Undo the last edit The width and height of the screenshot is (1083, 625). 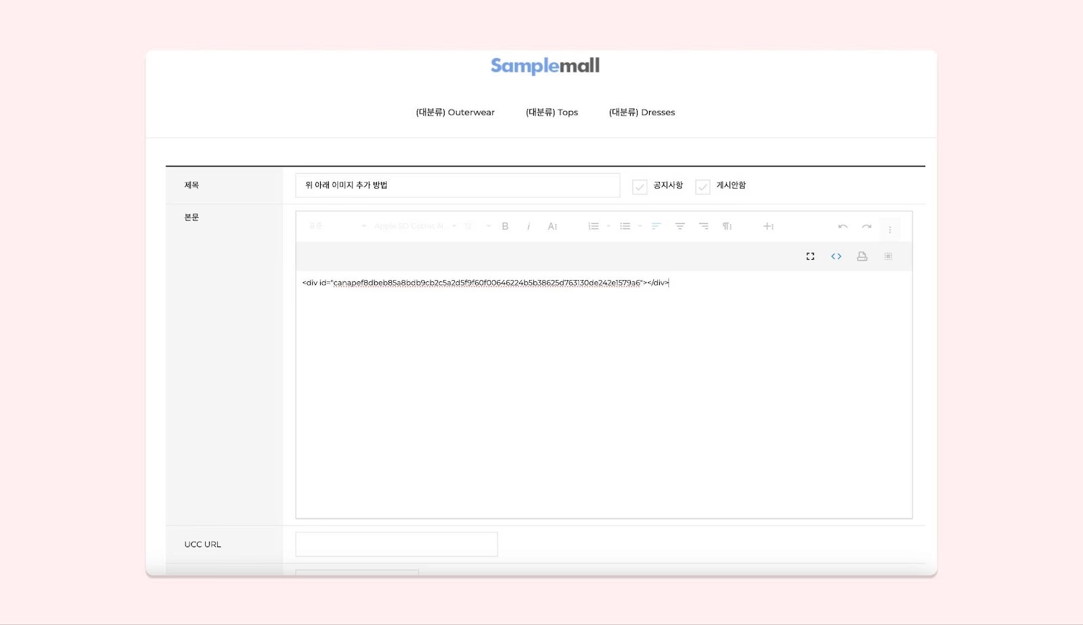pos(843,227)
